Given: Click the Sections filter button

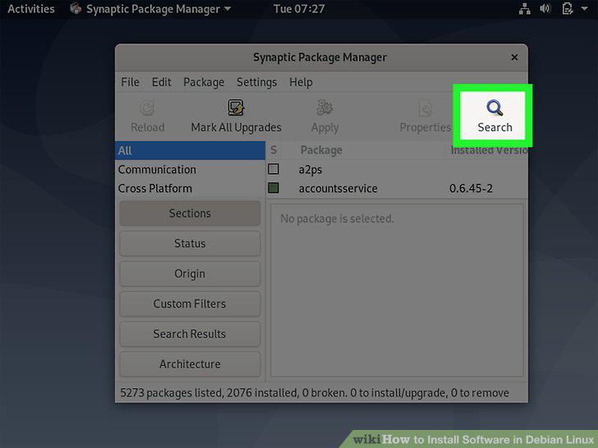Looking at the screenshot, I should coord(190,213).
